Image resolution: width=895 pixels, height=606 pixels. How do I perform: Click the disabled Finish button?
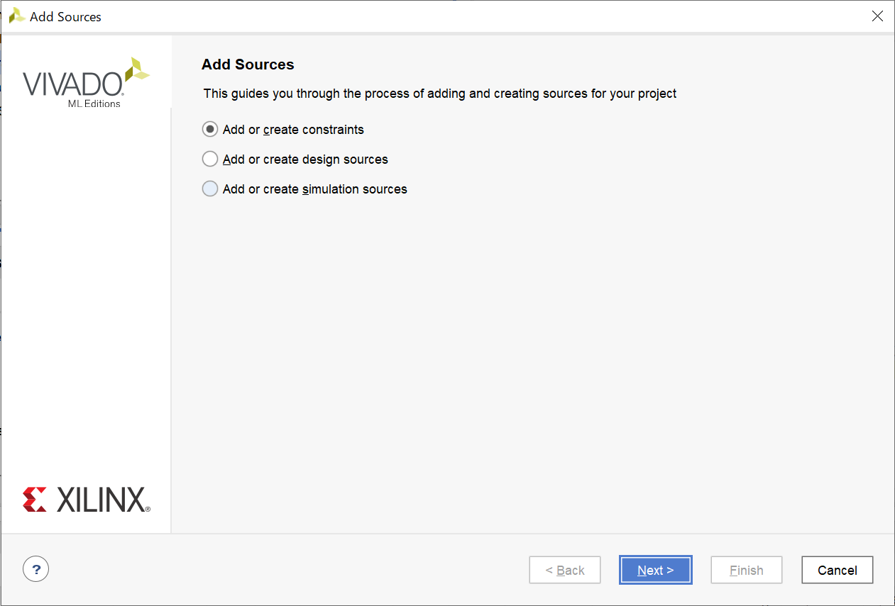[x=747, y=570]
